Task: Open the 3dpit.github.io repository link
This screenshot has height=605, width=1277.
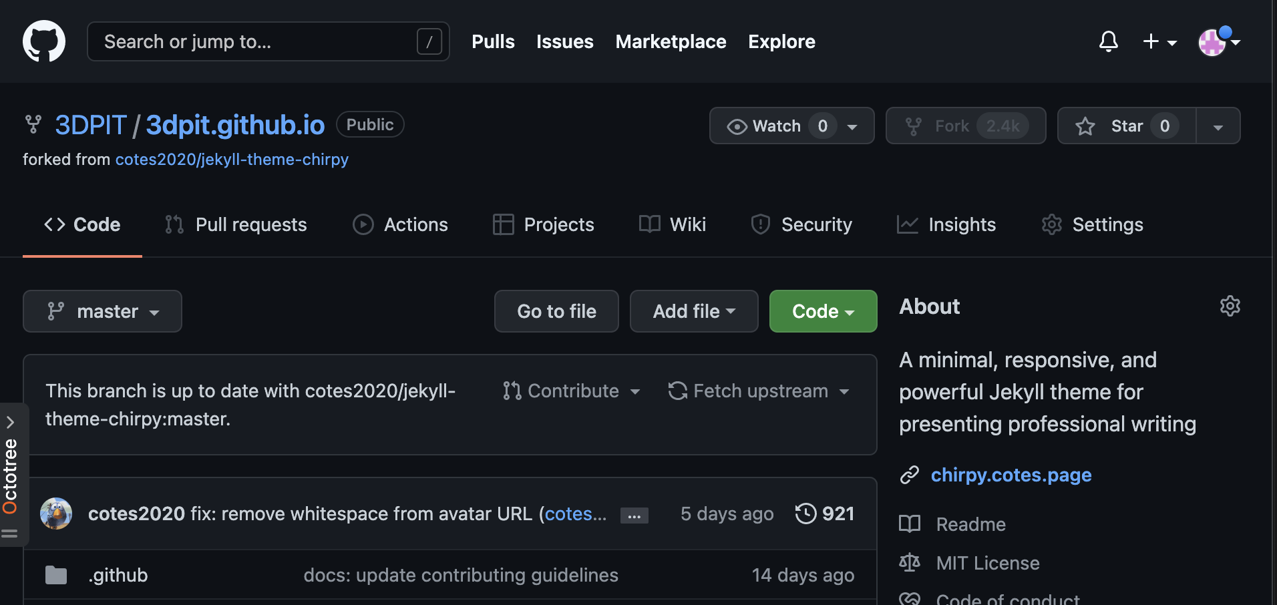Action: [x=235, y=125]
